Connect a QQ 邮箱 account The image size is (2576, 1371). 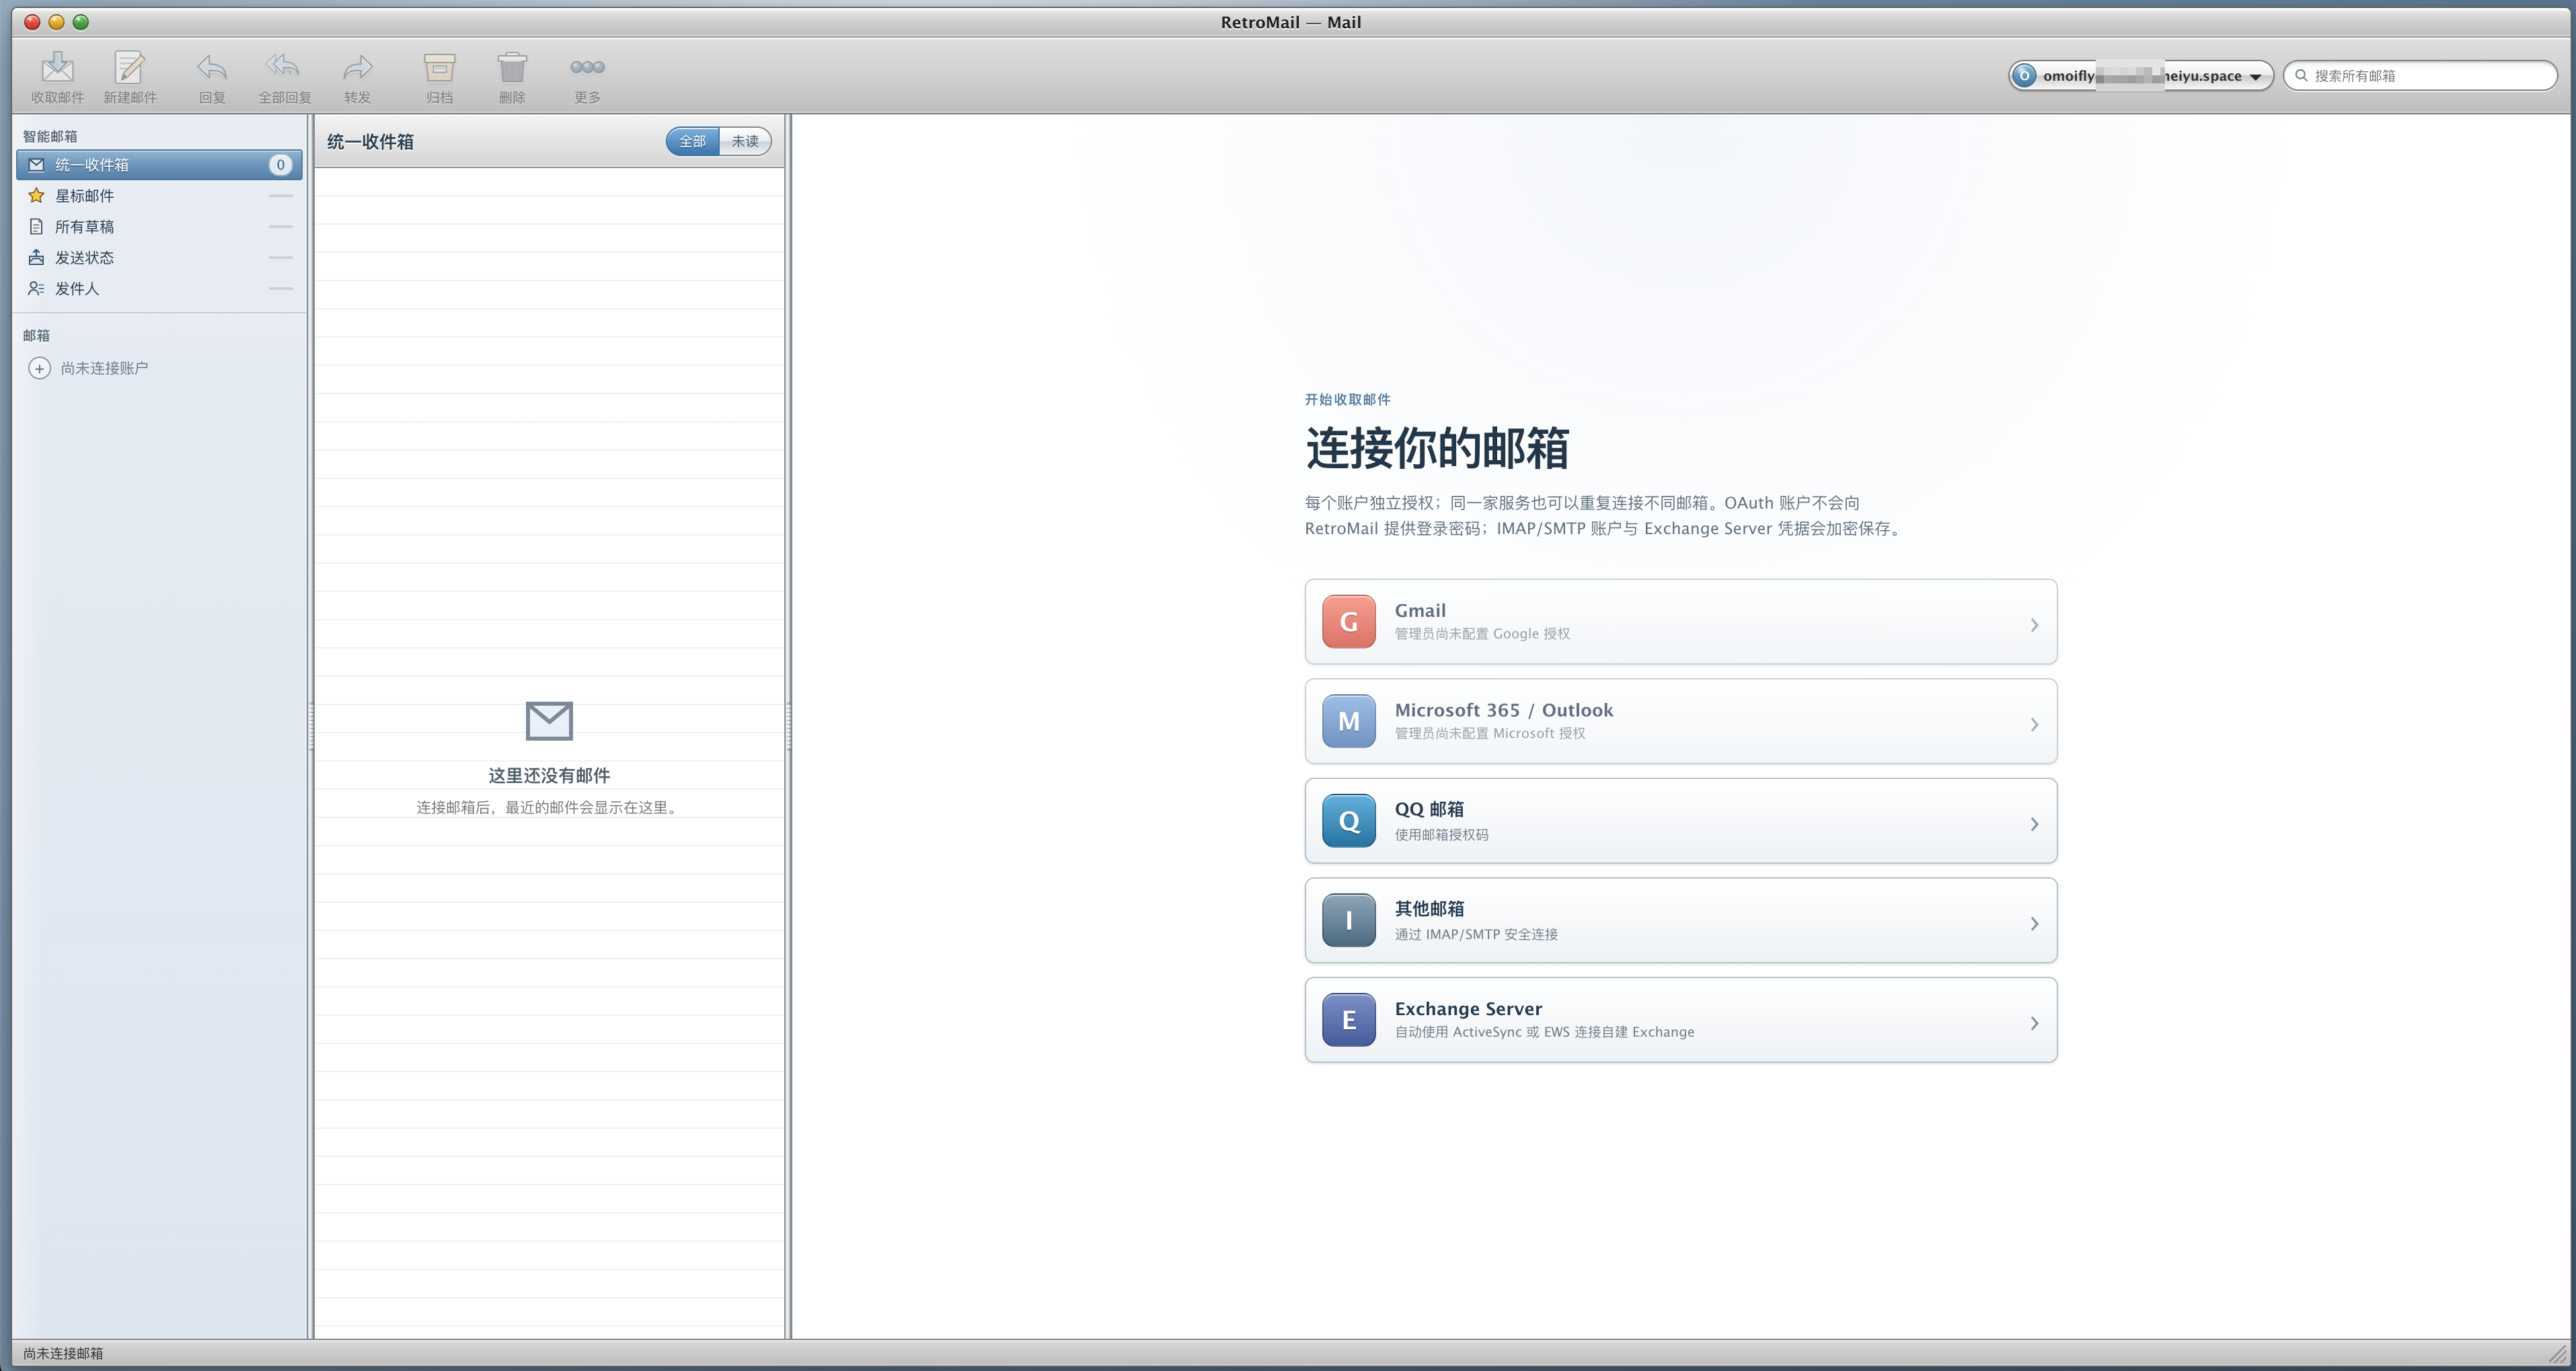click(1680, 821)
